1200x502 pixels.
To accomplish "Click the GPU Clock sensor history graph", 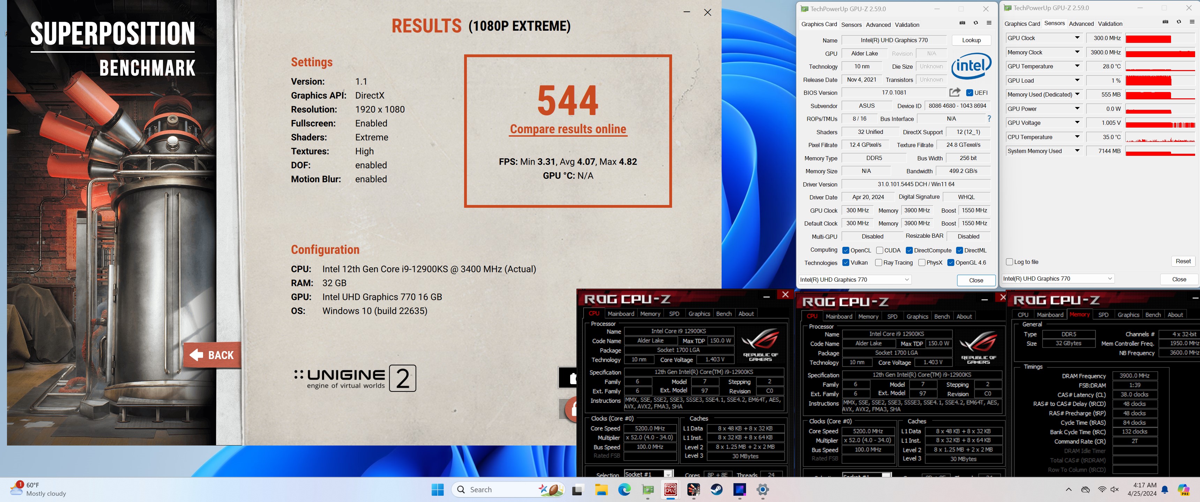I will 1160,38.
